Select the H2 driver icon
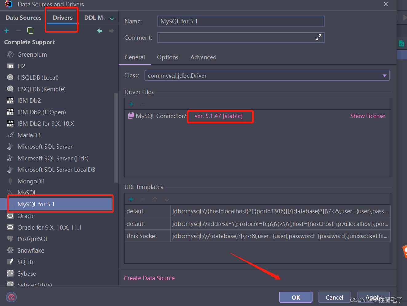 pyautogui.click(x=10, y=66)
